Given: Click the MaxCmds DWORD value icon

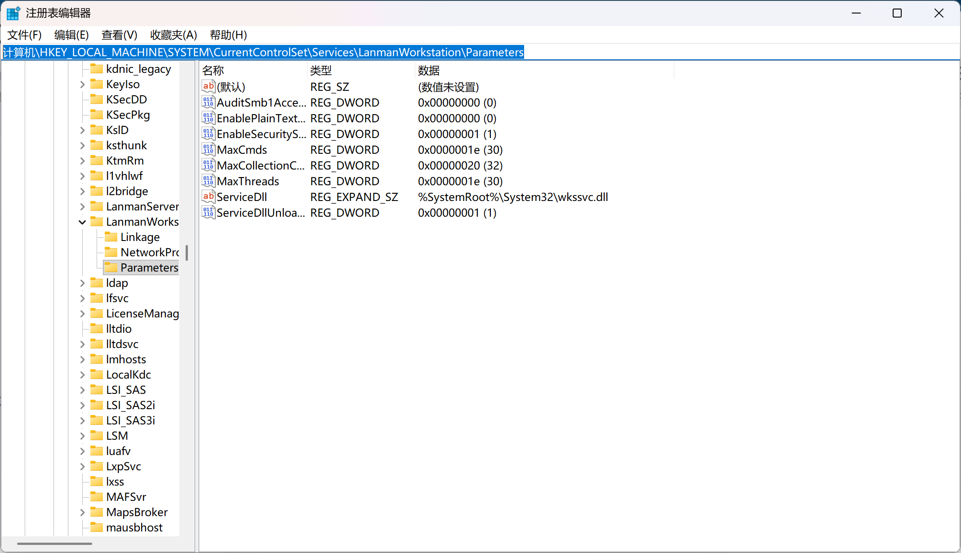Looking at the screenshot, I should (208, 150).
